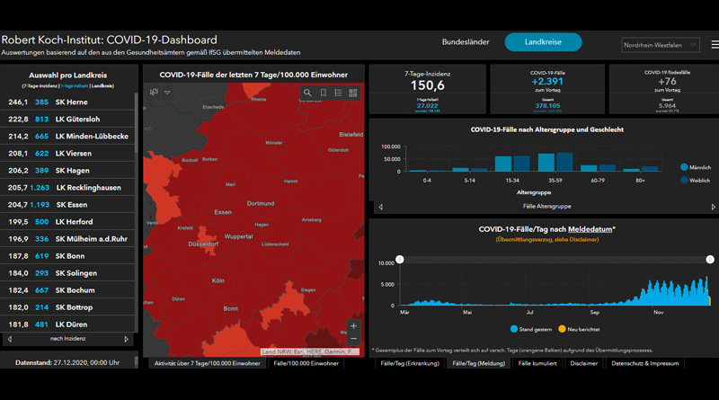Select LK Minden-Lübbecke row
Screen dimensions: 719x400
click(x=68, y=137)
